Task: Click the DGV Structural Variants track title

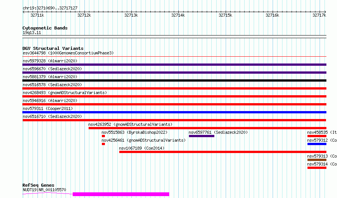Action: coord(53,48)
